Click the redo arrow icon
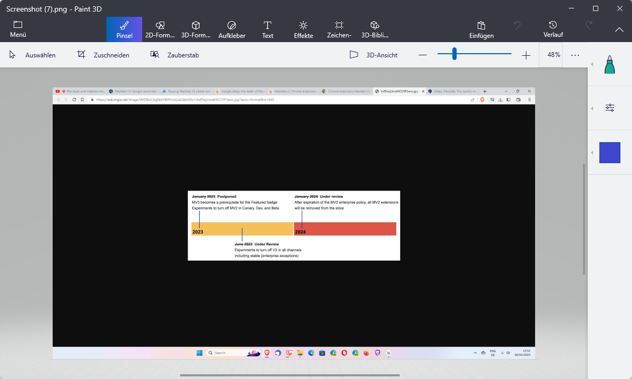The image size is (632, 379). pyautogui.click(x=589, y=25)
